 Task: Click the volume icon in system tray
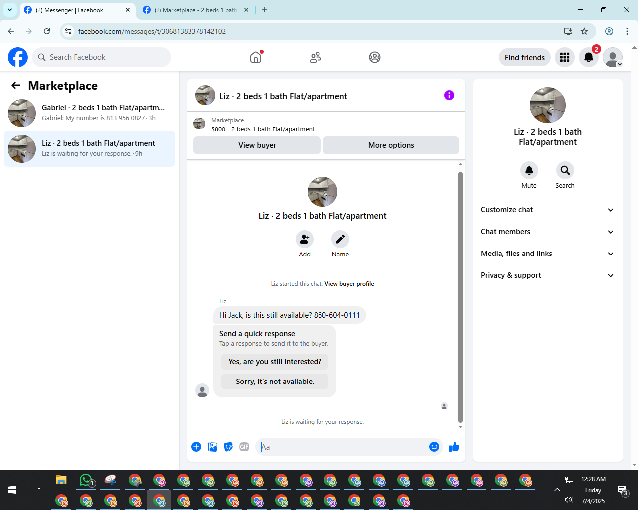pyautogui.click(x=569, y=500)
